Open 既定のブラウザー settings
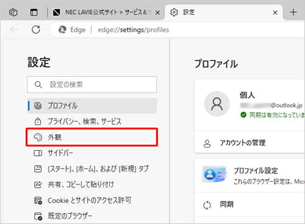This screenshot has height=224, width=305. pyautogui.click(x=92, y=216)
